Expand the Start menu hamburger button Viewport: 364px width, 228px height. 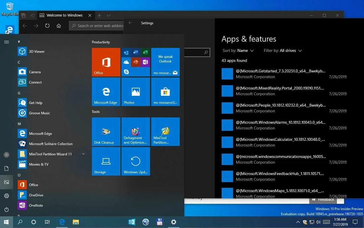tap(7, 42)
